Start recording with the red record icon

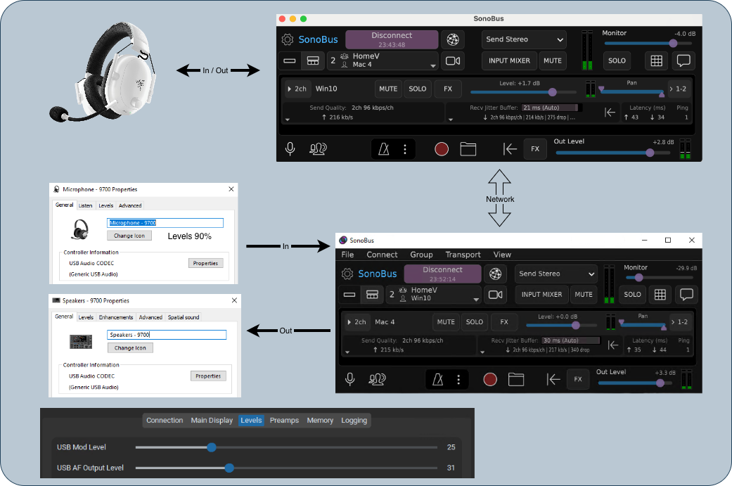coord(442,148)
